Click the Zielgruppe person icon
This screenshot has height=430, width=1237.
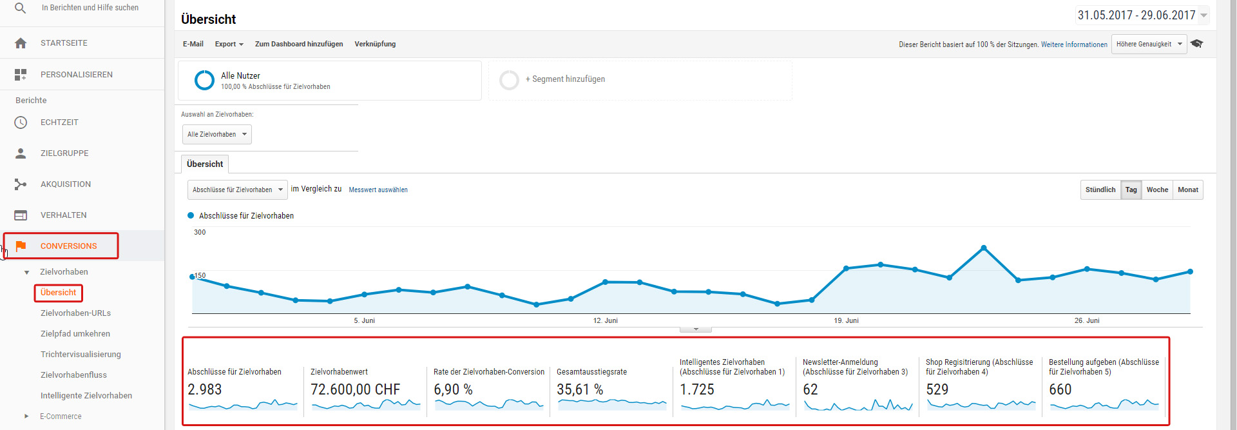(21, 153)
